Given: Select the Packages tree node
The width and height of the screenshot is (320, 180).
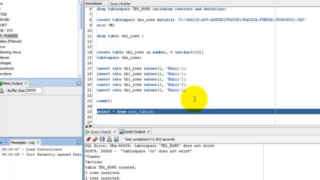Looking at the screenshot, I should coord(5,63).
